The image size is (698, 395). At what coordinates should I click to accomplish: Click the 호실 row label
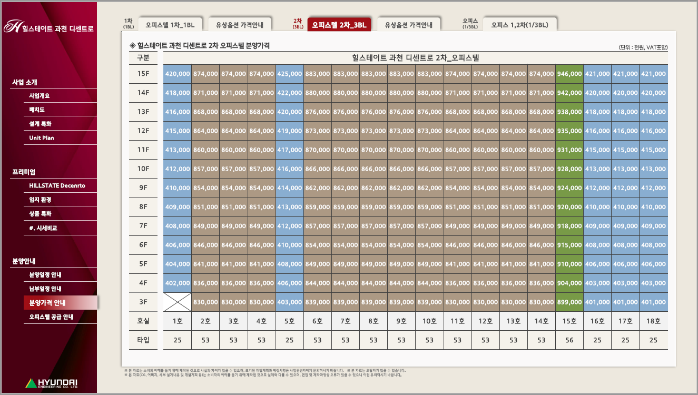tap(143, 321)
